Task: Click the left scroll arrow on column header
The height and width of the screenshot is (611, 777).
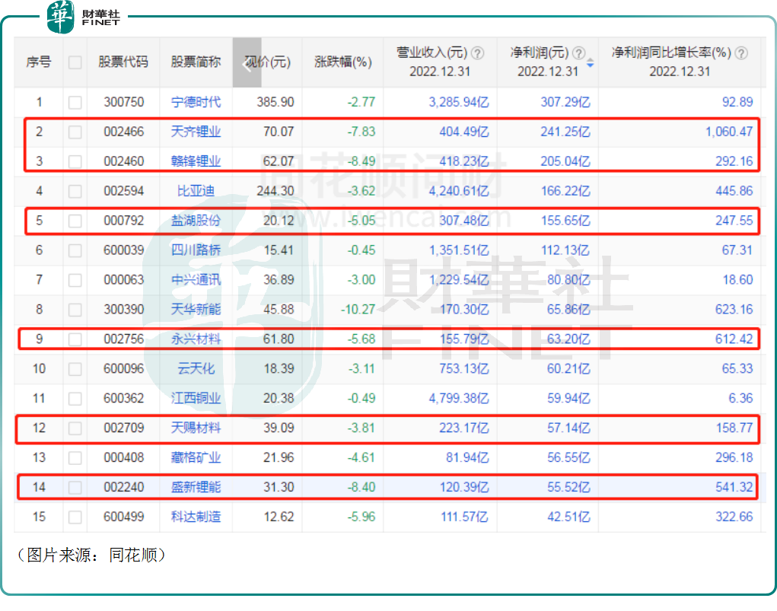Action: 247,62
